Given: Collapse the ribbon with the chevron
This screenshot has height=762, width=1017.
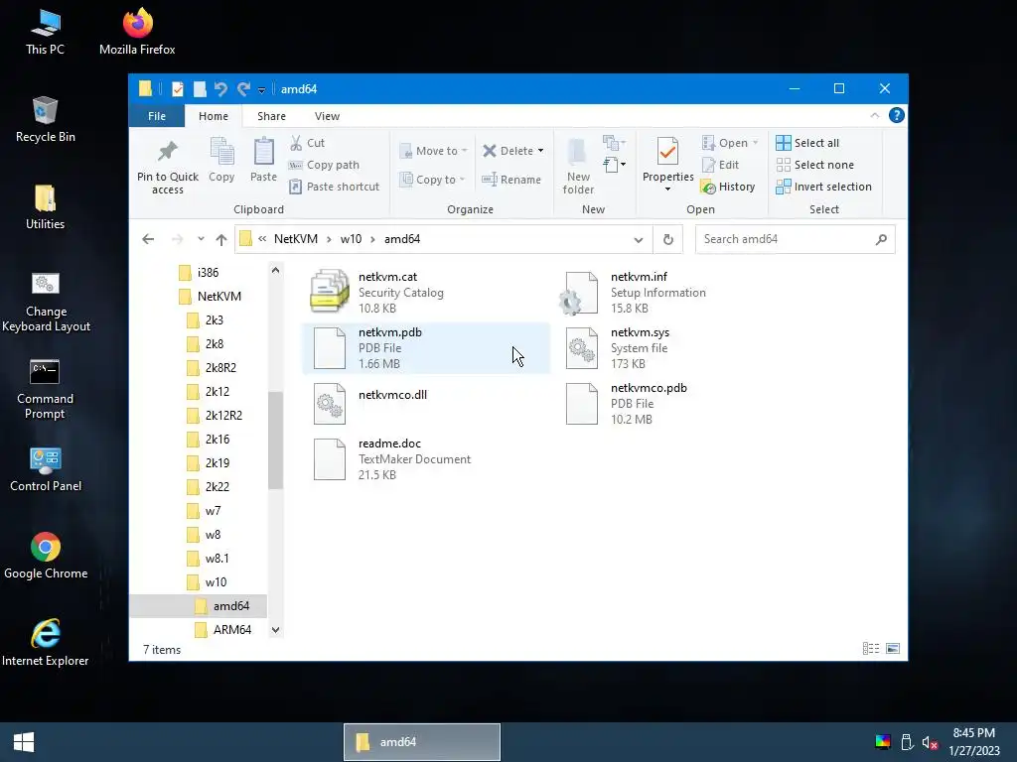Looking at the screenshot, I should [874, 115].
